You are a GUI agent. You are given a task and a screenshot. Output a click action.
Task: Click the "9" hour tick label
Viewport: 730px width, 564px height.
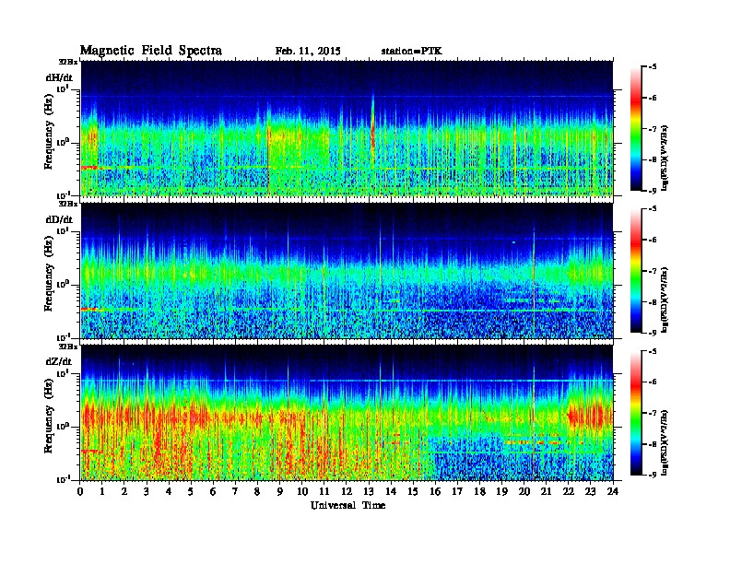pos(280,491)
